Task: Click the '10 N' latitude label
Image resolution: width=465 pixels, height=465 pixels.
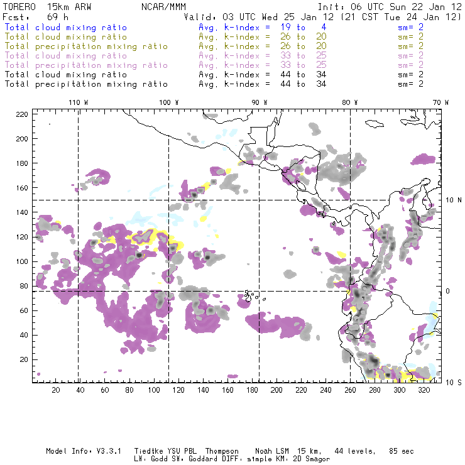Action: coord(454,200)
